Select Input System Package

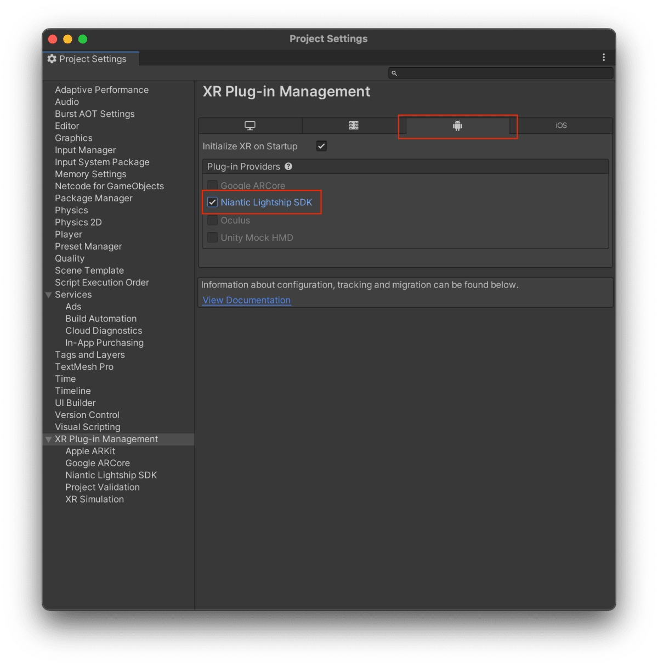pyautogui.click(x=102, y=162)
